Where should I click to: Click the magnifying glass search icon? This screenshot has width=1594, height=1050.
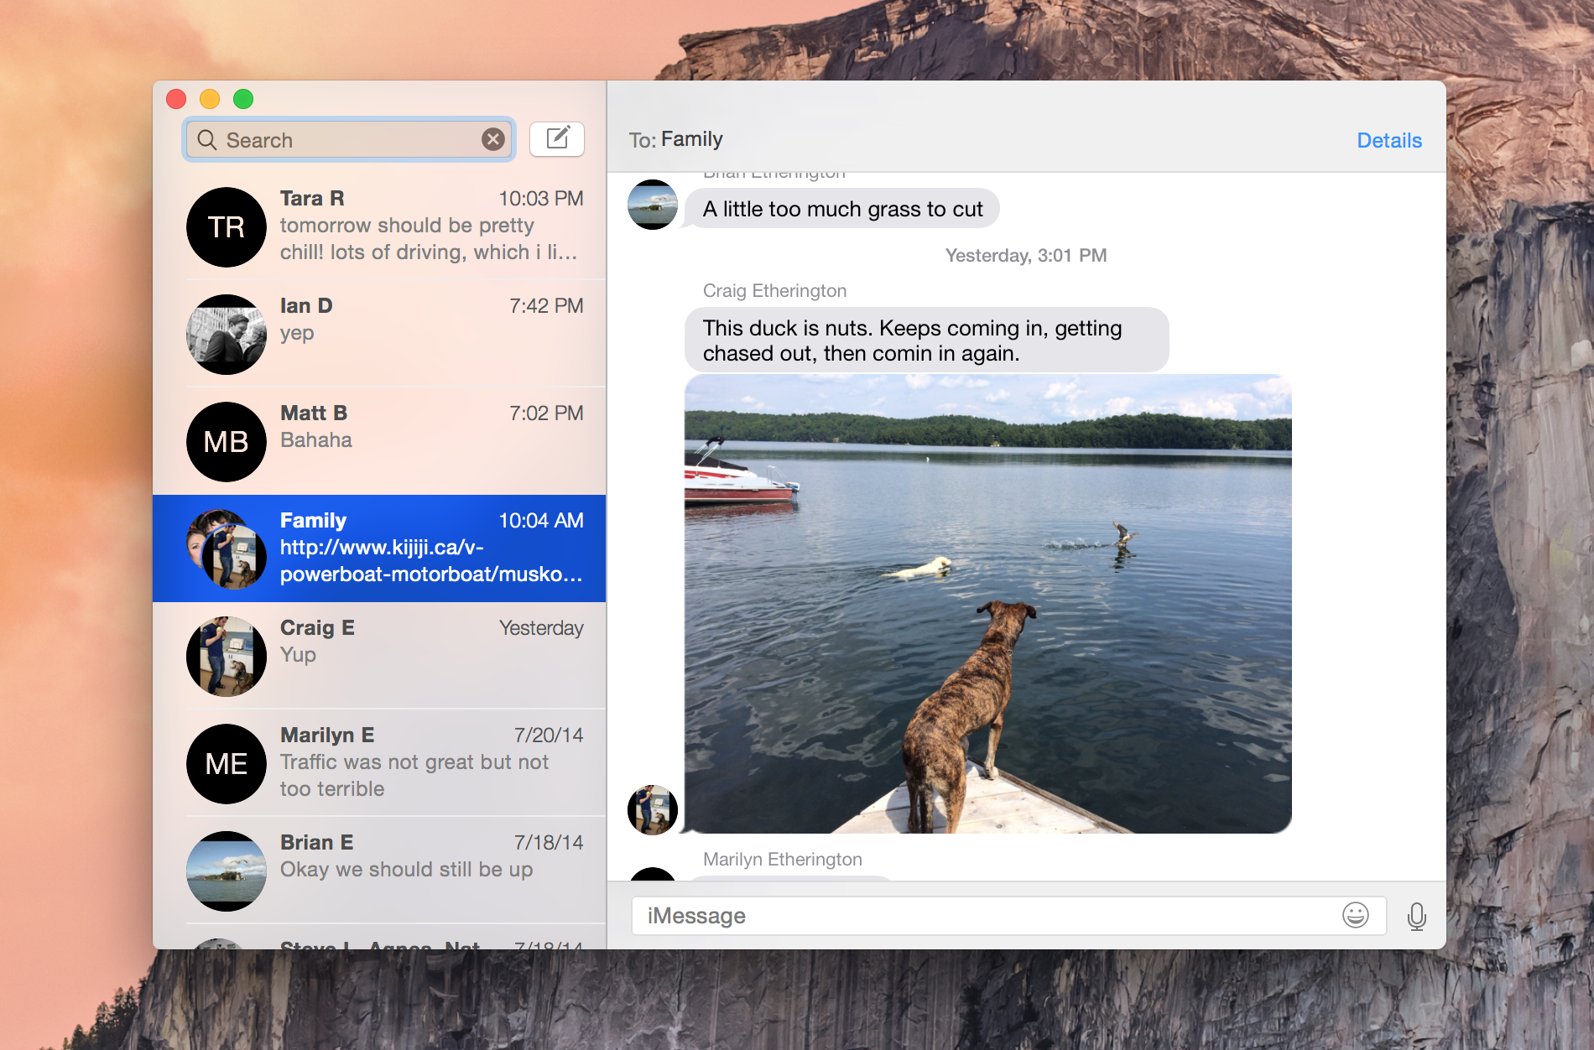tap(207, 139)
